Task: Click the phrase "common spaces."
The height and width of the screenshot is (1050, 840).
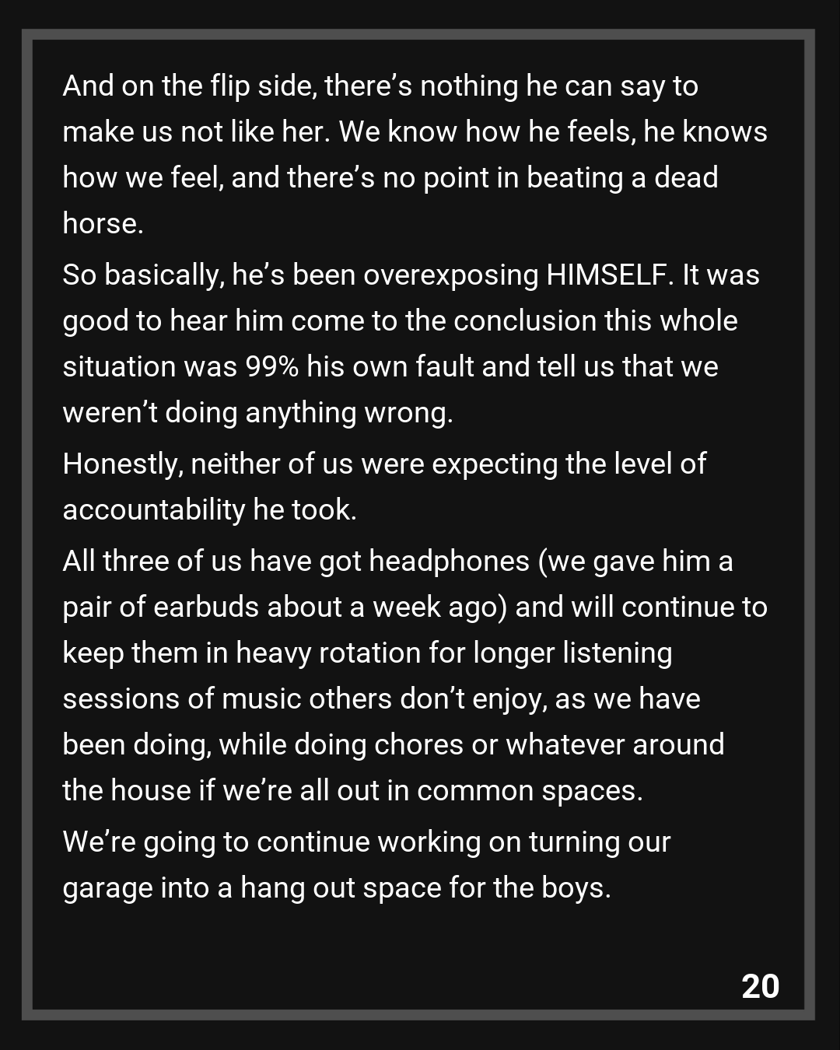Action: click(530, 791)
